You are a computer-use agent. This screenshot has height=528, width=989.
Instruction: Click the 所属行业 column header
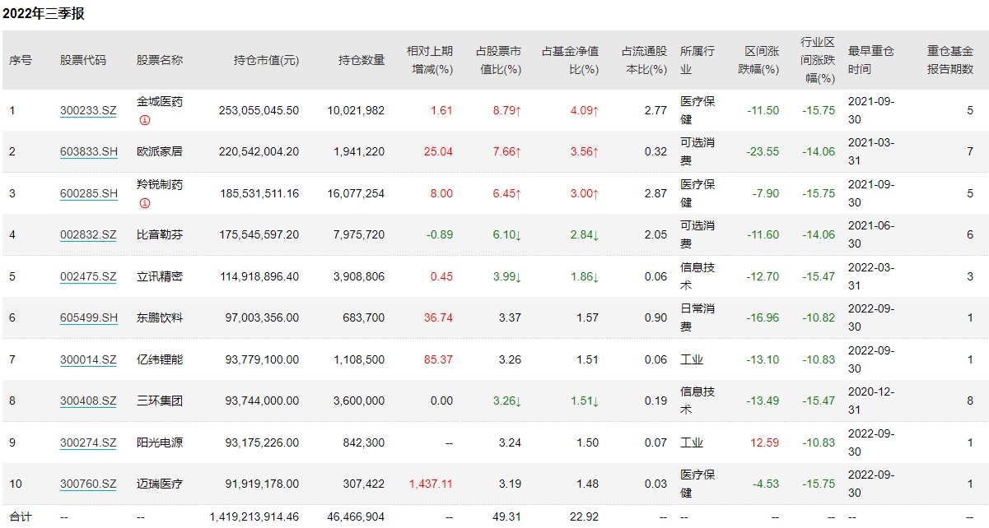697,60
